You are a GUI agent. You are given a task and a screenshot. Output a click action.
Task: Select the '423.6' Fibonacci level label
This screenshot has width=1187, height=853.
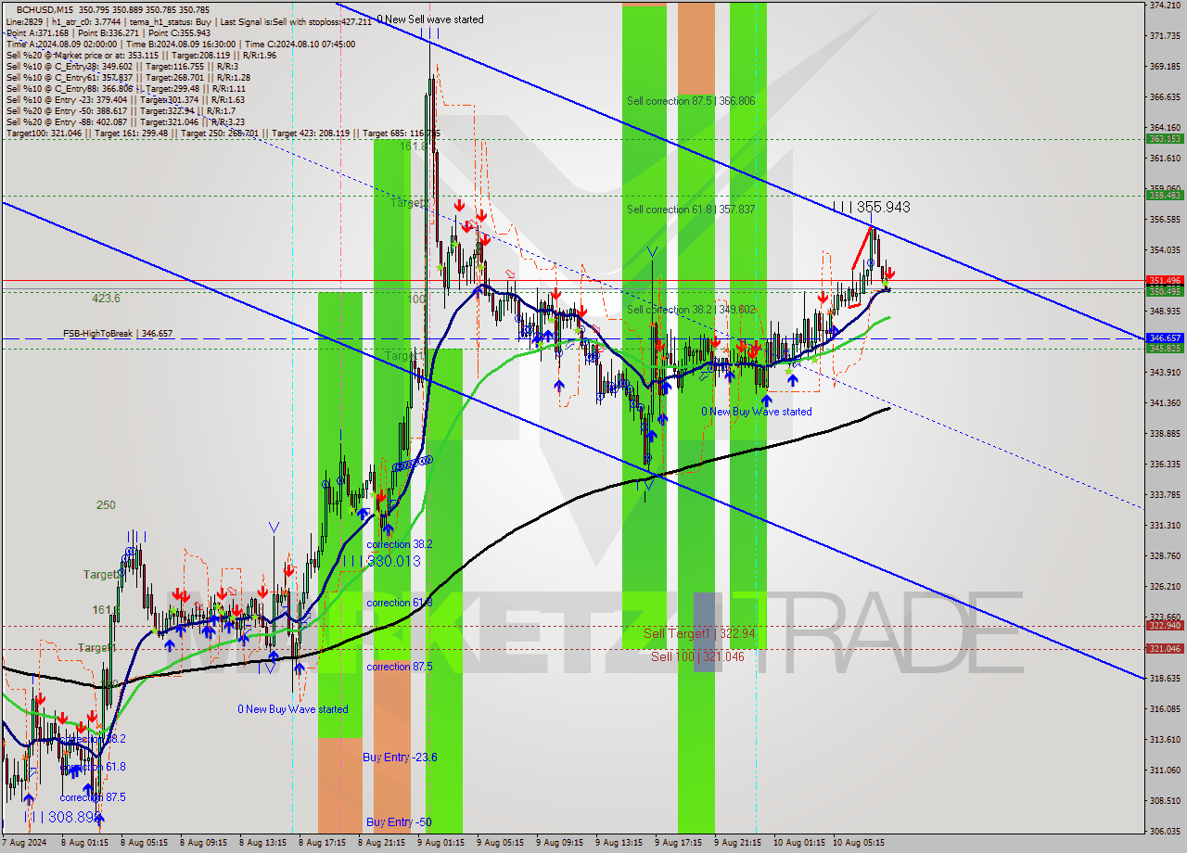(106, 299)
